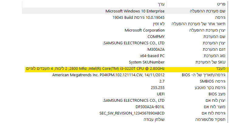Select the x64-based PC value
Screen dimensions: 229x123
click(152, 56)
